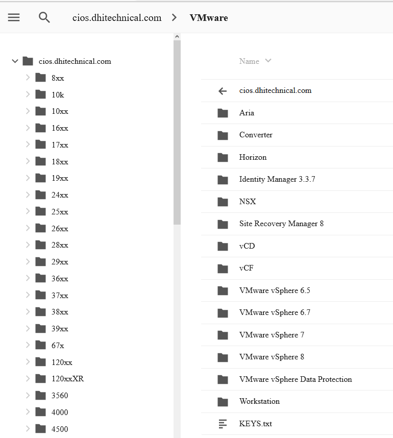Click the Name column header
This screenshot has width=393, height=438.
point(249,61)
